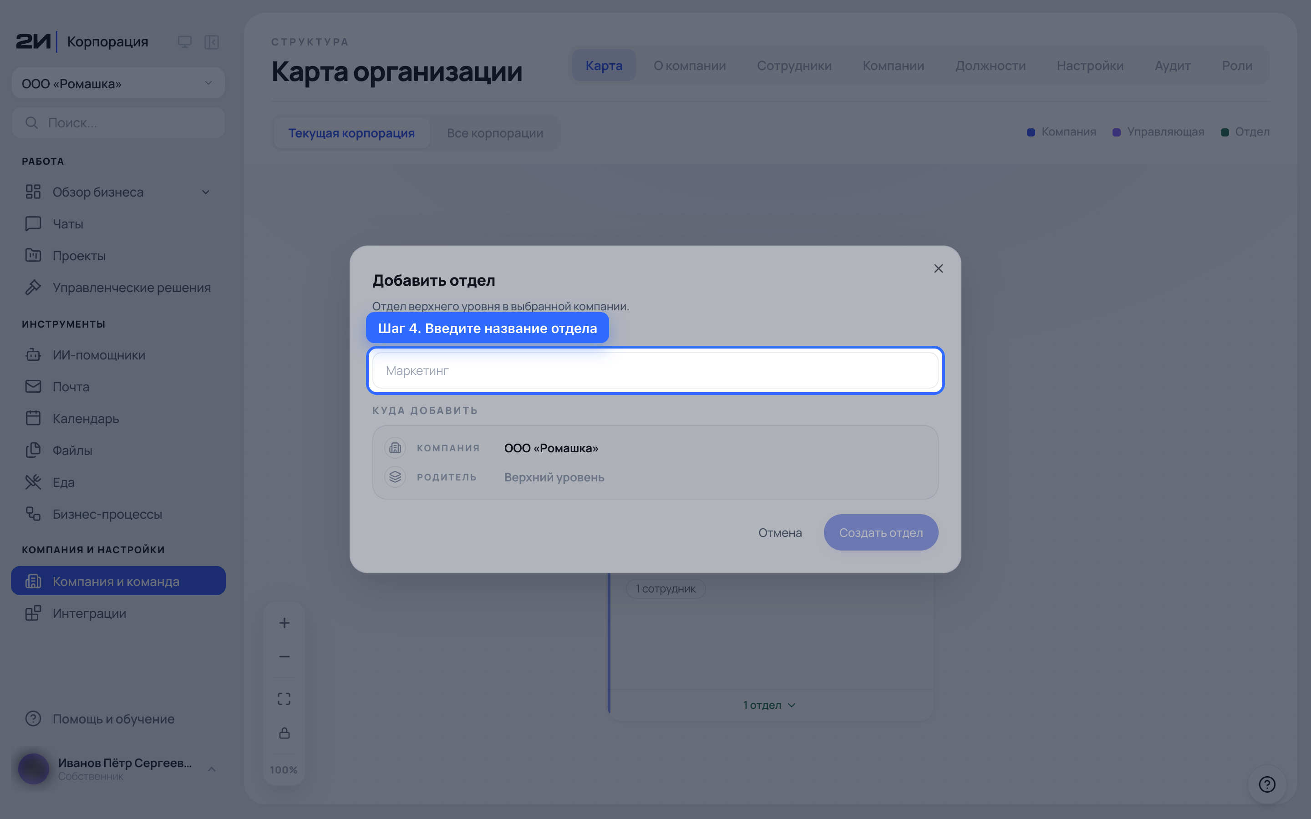The height and width of the screenshot is (819, 1311).
Task: Switch to Все корпорации view
Action: point(495,133)
